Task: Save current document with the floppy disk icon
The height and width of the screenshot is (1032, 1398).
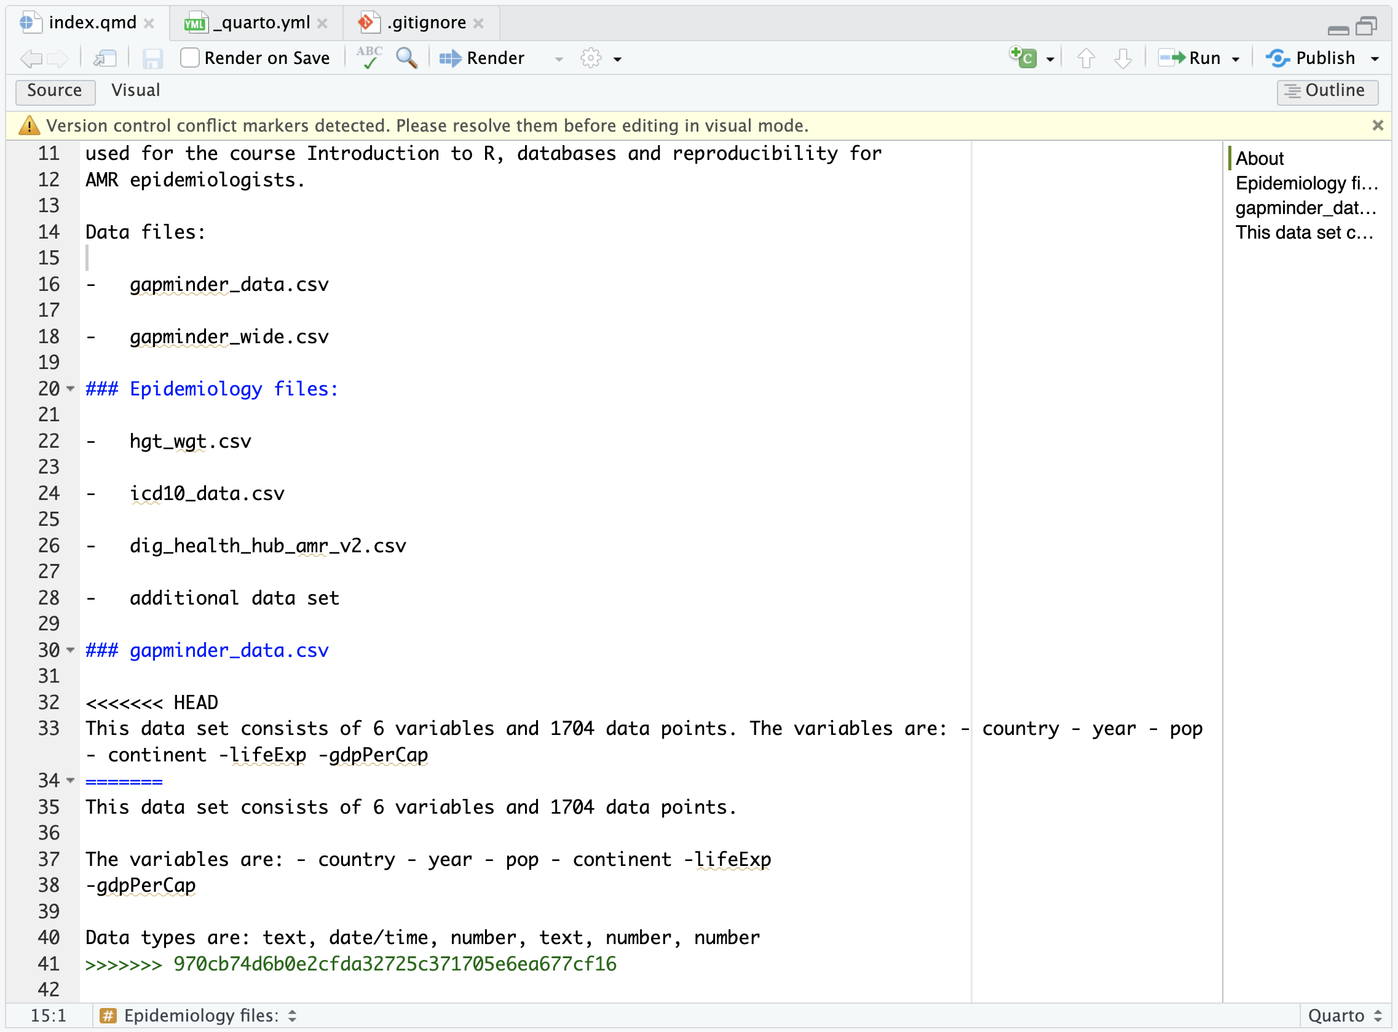Action: coord(152,58)
